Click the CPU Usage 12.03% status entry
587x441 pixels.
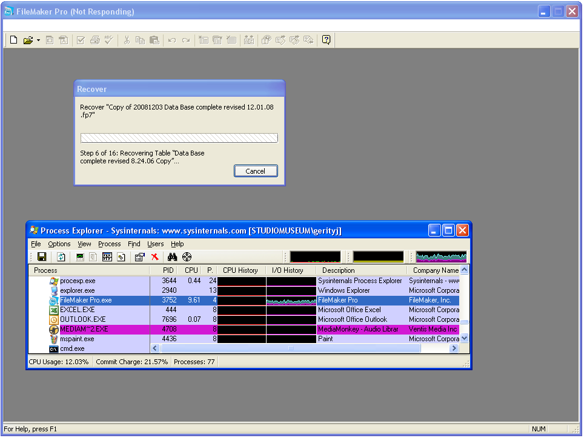59,362
